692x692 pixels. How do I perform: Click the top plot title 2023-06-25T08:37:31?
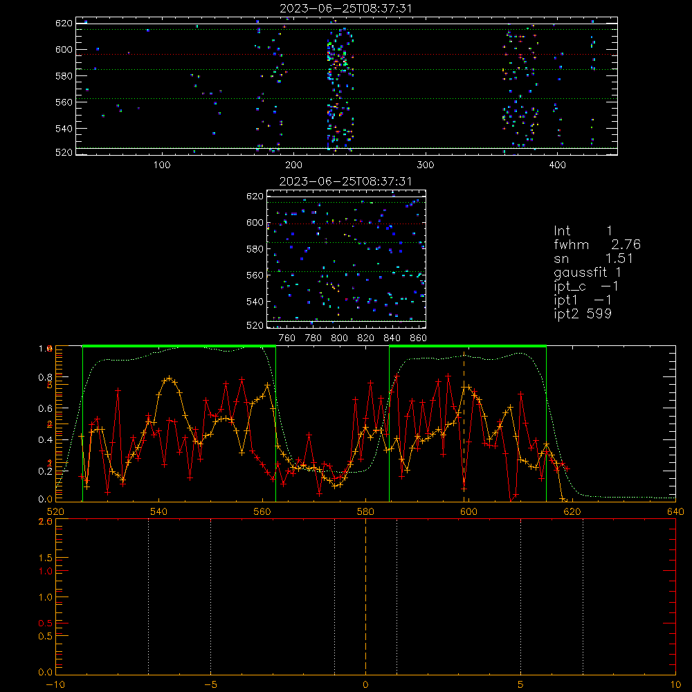click(x=345, y=8)
